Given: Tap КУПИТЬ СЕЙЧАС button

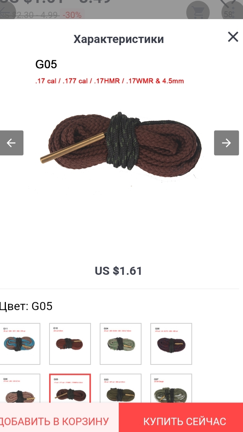Looking at the screenshot, I should pyautogui.click(x=181, y=417).
